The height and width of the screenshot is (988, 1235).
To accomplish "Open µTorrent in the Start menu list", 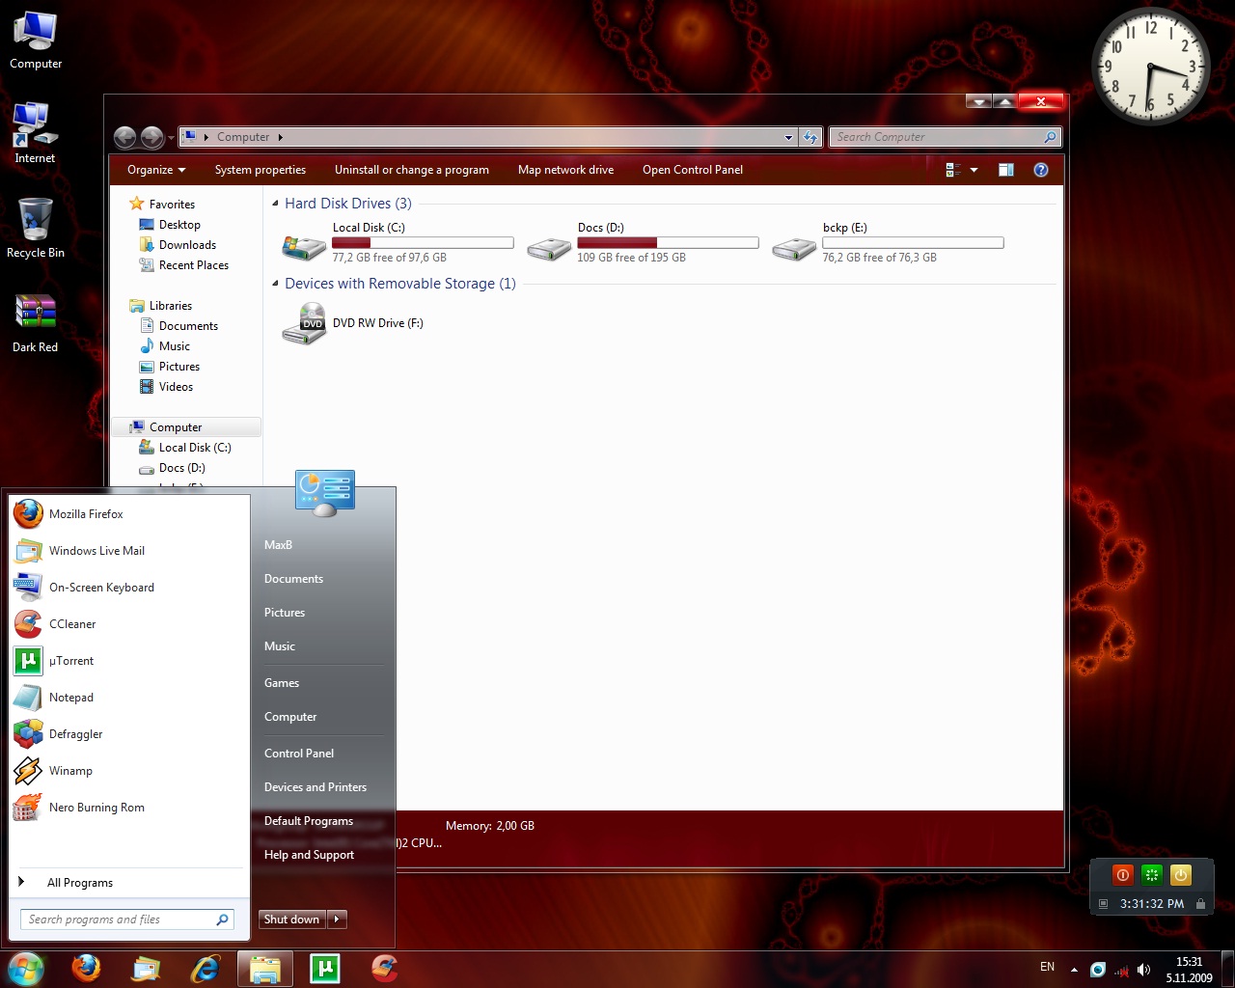I will point(128,661).
